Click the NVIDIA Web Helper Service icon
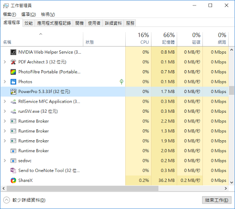235x209 pixels. point(13,52)
